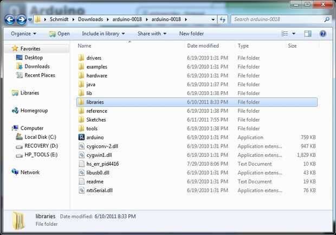This screenshot has width=336, height=235.
Task: Select the hardware folder icon
Action: 81,75
